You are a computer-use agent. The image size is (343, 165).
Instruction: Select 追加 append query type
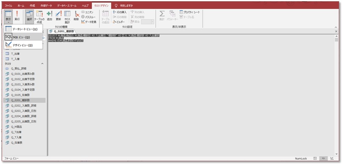(x=50, y=16)
